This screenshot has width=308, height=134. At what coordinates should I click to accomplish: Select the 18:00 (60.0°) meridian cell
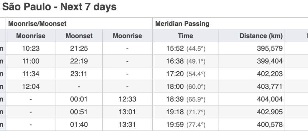click(x=185, y=86)
